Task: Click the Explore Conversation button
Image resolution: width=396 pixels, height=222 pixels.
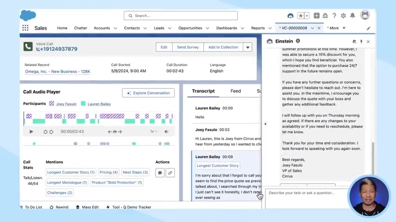Action: coord(148,93)
